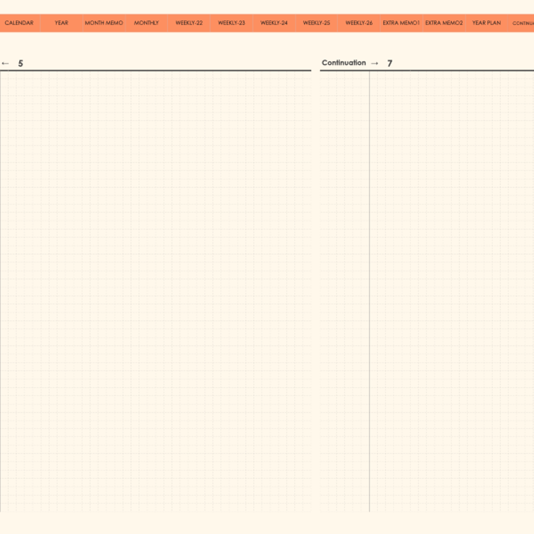
Task: Select the WEEKLY-25 tab
Action: [317, 23]
